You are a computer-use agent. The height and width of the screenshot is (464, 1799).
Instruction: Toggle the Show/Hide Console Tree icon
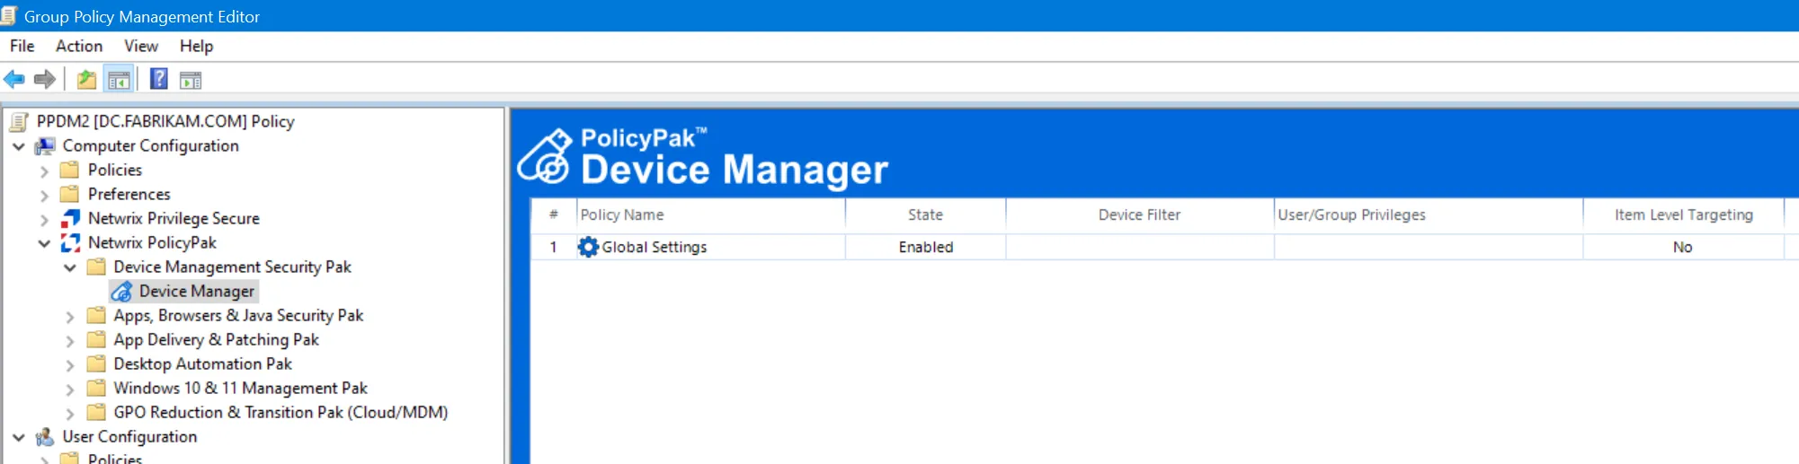click(x=119, y=80)
